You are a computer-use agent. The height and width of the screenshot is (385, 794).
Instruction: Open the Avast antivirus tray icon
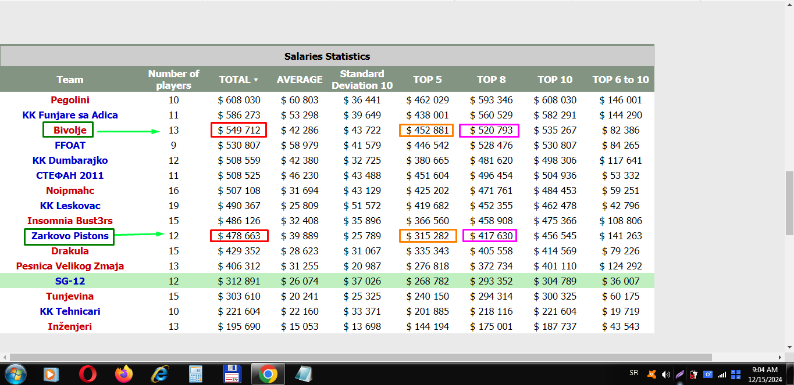tap(653, 375)
